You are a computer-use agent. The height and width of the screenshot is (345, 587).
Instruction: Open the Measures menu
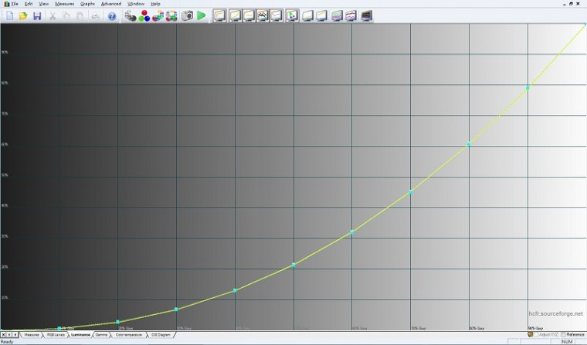(x=64, y=4)
